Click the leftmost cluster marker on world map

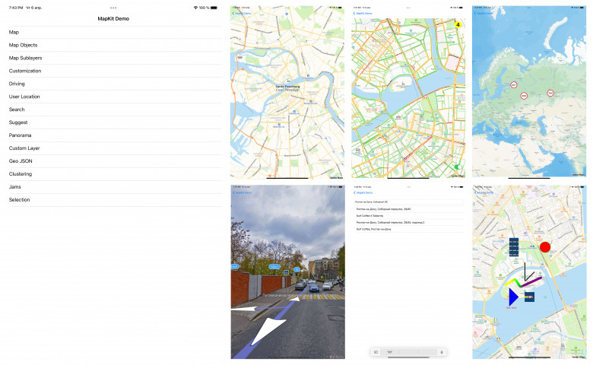coord(514,85)
